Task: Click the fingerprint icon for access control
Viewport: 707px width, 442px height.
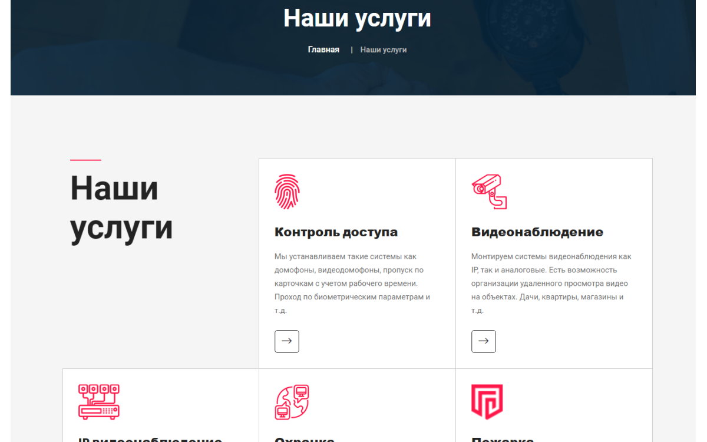Action: [287, 192]
